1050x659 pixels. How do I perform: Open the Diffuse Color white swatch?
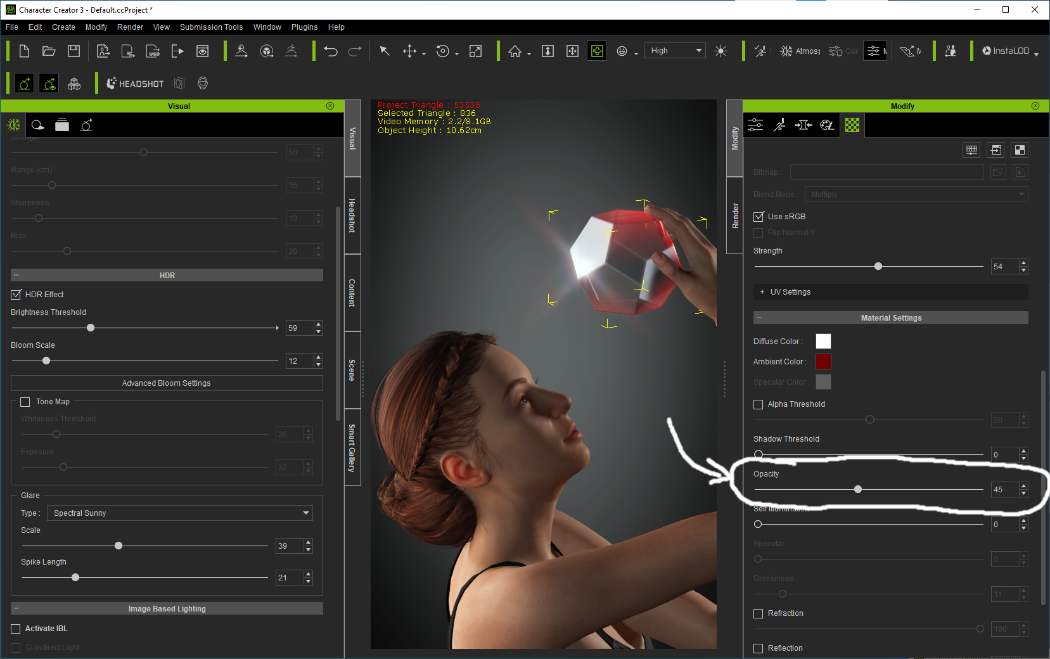click(823, 342)
